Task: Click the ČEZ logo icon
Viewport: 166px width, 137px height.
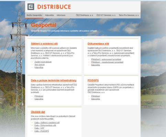Action: (x=31, y=7)
